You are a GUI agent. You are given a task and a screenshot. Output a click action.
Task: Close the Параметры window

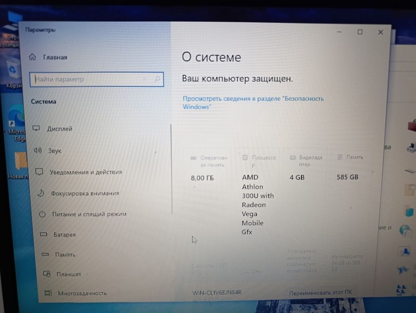(x=381, y=32)
